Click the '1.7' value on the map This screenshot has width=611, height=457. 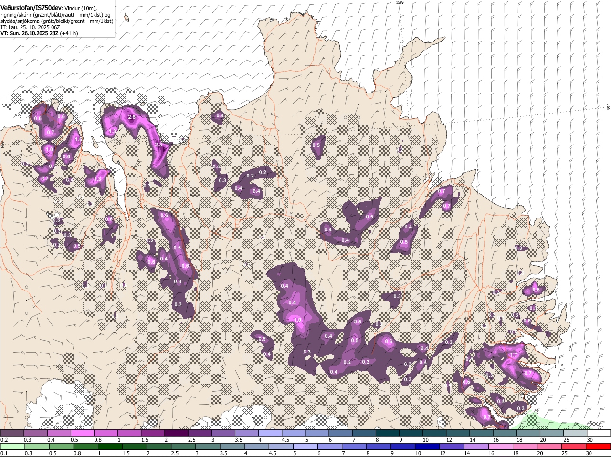click(x=514, y=355)
